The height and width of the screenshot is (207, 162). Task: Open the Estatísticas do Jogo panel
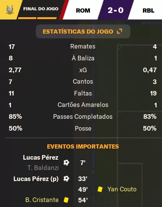[83, 31]
